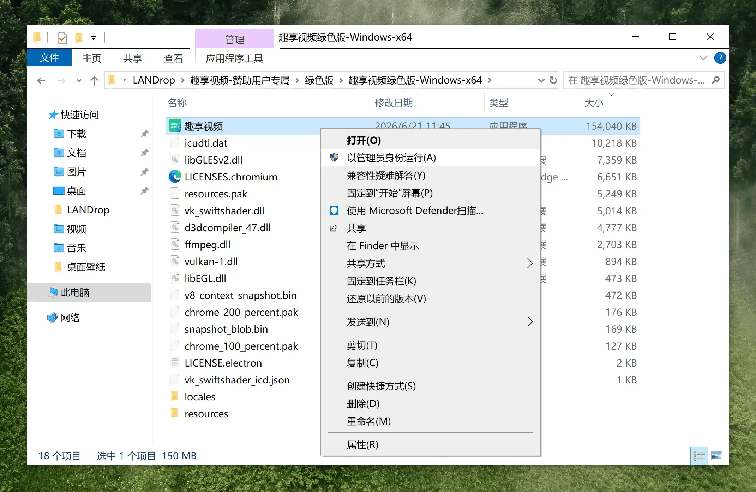Expand address bar history dropdown
This screenshot has height=492, width=756.
click(541, 80)
